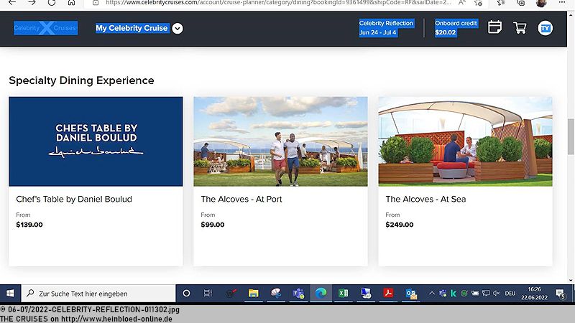Open File Explorer from the taskbar
This screenshot has width=575, height=323.
(253, 294)
